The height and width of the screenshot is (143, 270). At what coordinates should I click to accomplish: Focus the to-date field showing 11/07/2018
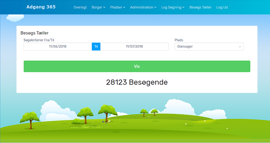click(x=134, y=47)
